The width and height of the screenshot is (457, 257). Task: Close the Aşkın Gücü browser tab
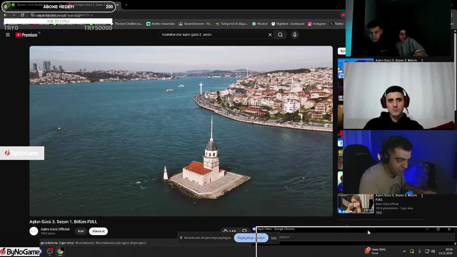point(117,5)
